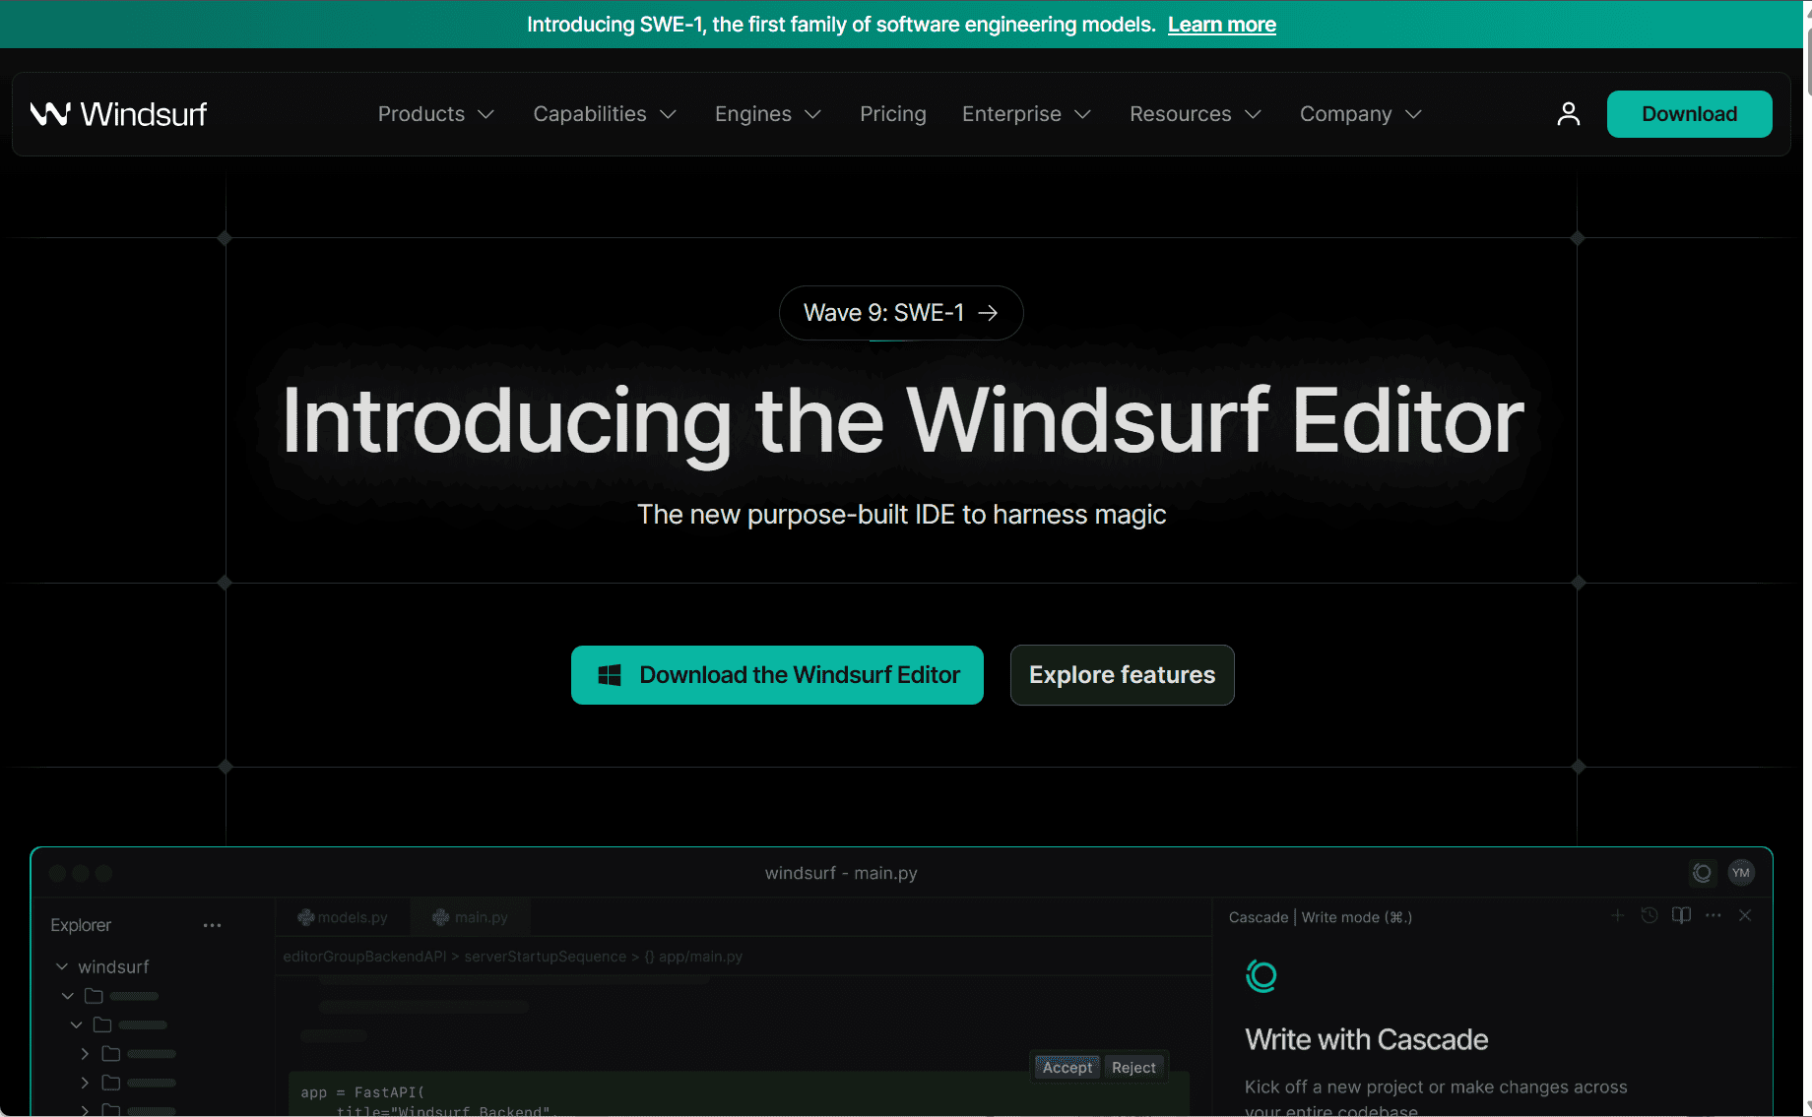
Task: Open Cascade history clock icon
Action: (1650, 915)
